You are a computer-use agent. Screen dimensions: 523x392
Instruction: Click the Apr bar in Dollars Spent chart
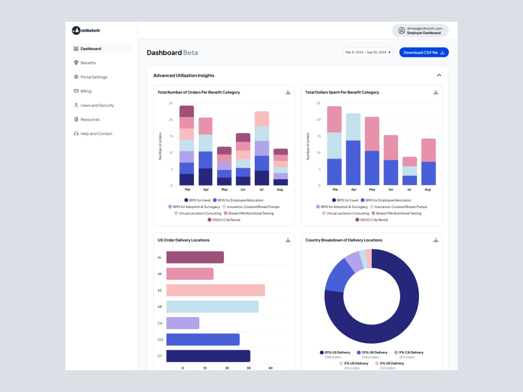(353, 149)
